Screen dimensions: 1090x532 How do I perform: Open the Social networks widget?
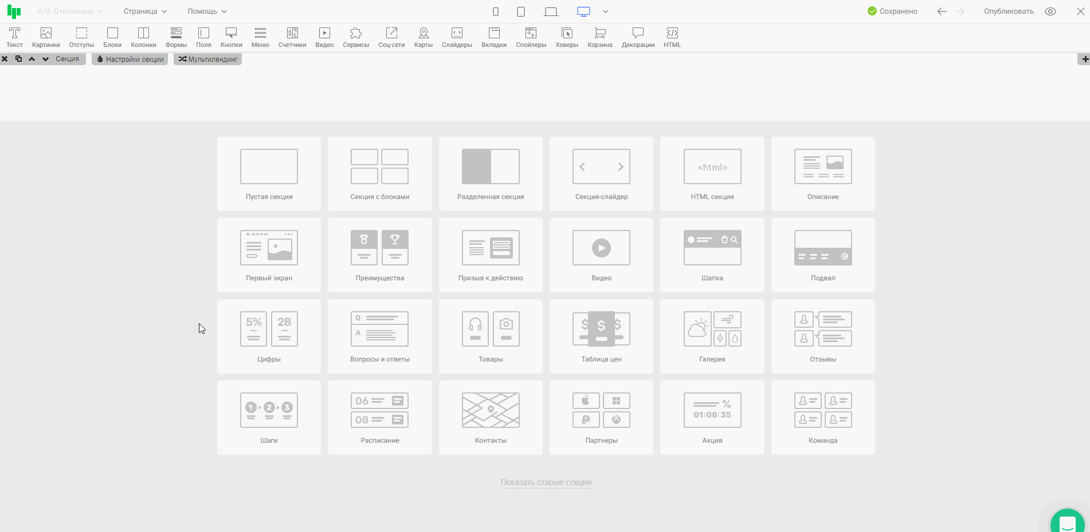point(391,37)
